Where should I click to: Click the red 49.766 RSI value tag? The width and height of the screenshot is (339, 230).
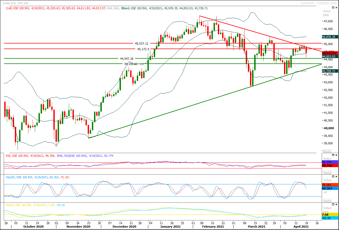330,165
